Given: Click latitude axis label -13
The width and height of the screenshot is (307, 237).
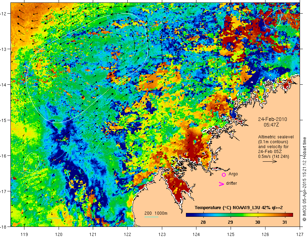Looking at the screenshot, I should pos(3,49).
